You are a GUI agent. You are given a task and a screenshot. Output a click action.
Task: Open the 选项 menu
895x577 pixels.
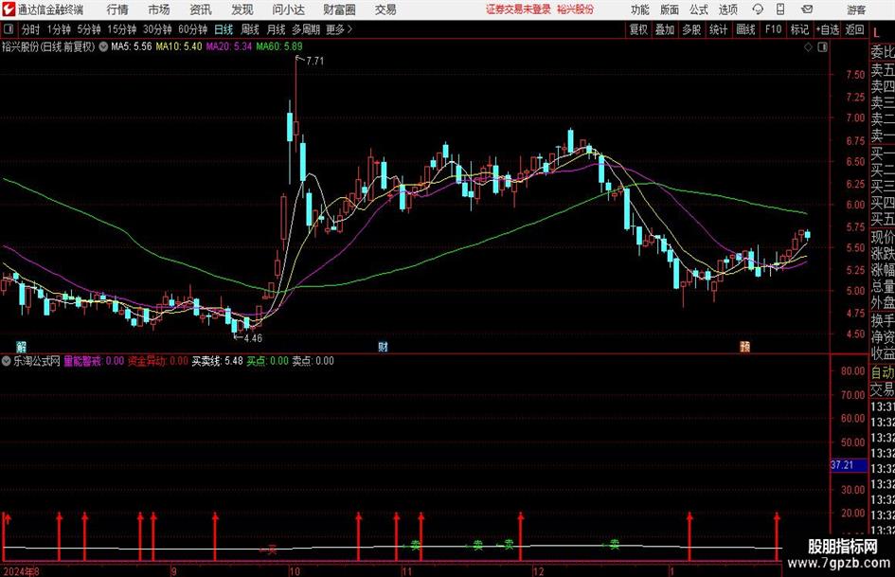(x=727, y=9)
